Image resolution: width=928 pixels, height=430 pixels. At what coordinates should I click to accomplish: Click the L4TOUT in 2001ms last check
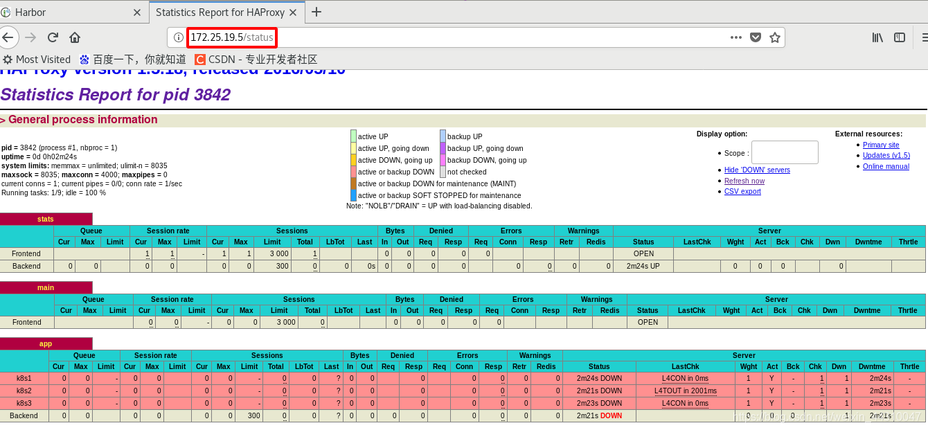[685, 391]
